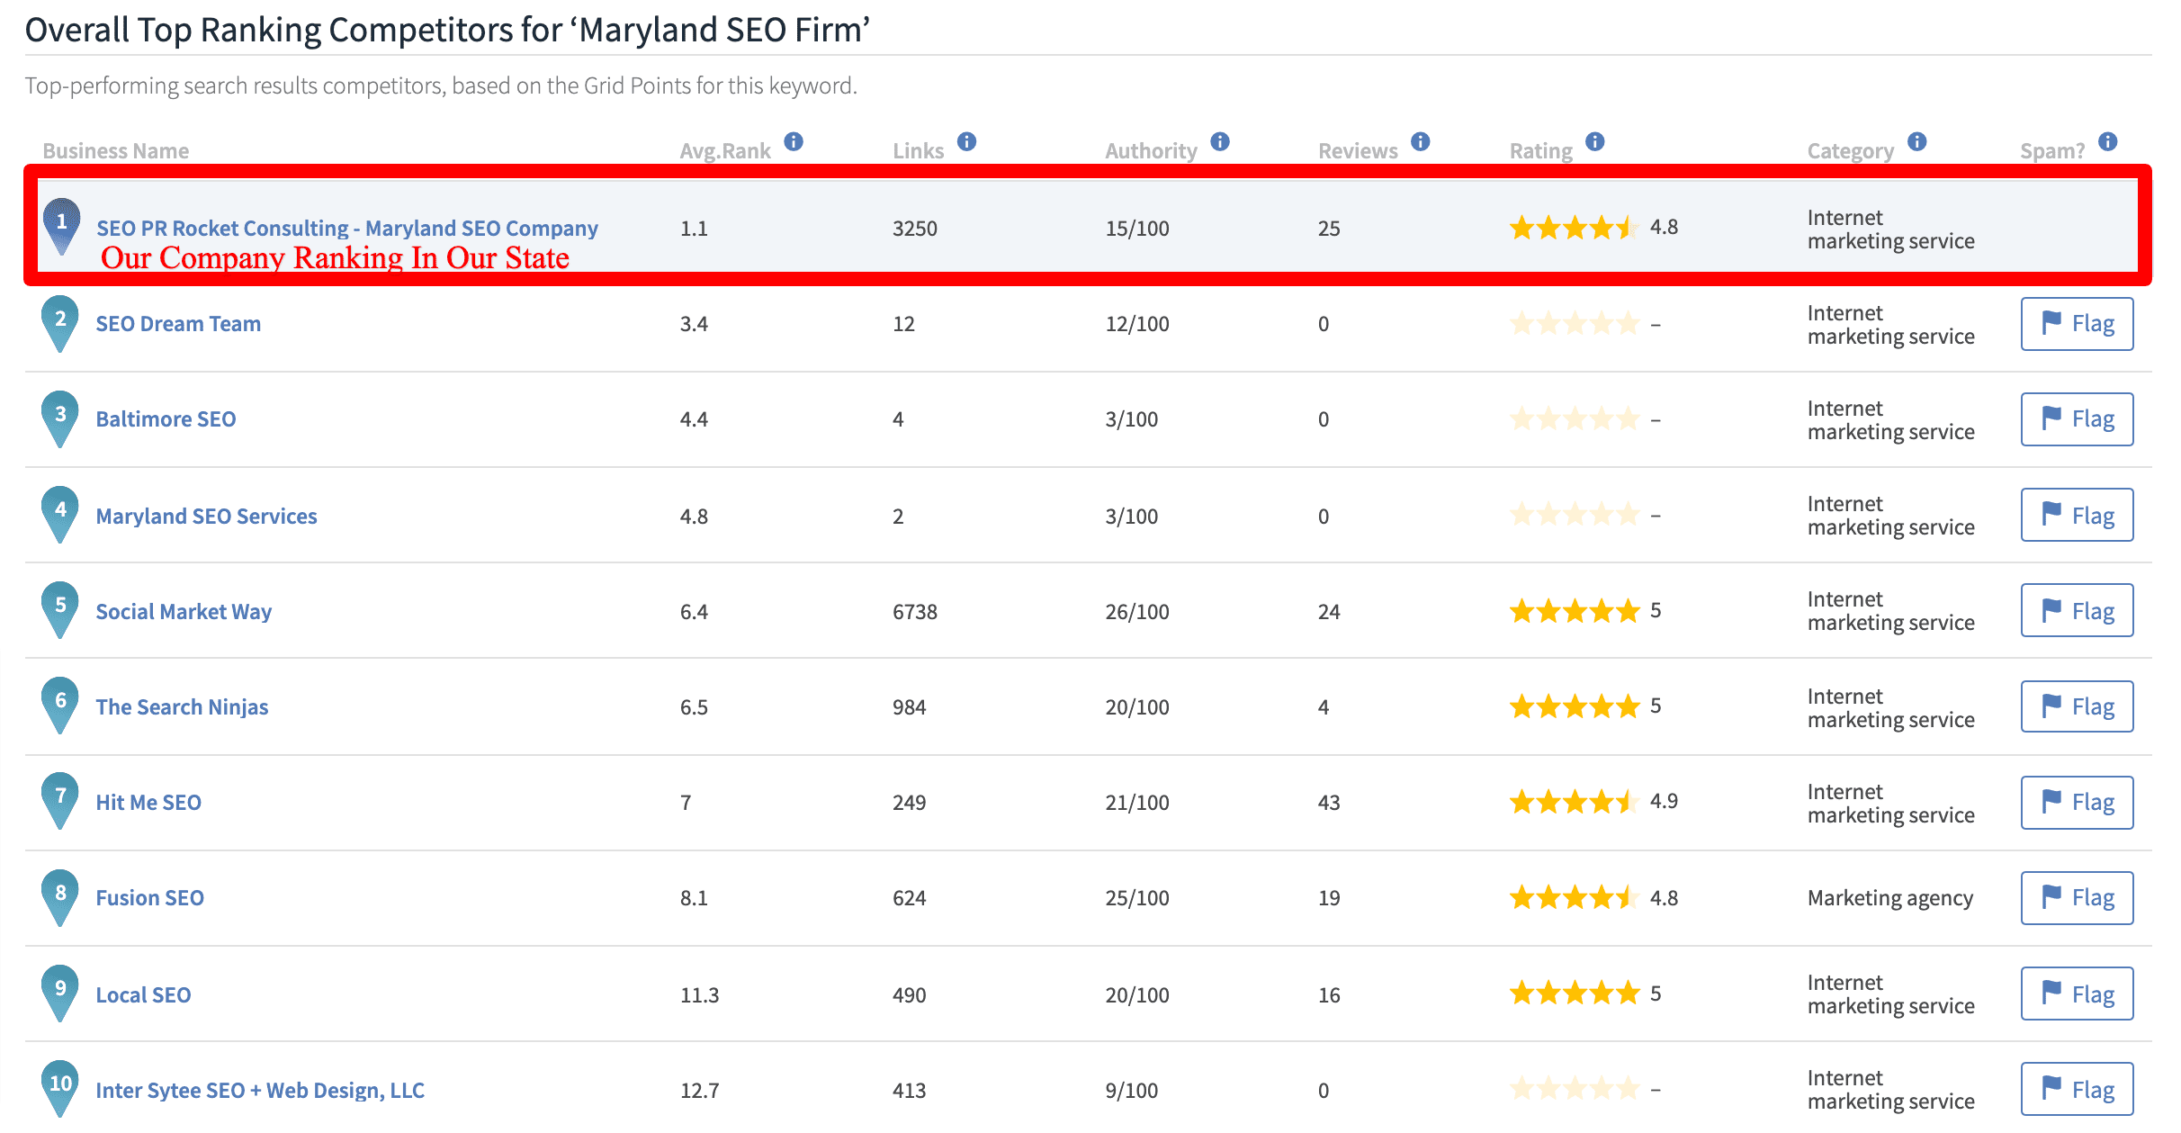Viewport: 2181px width, 1133px height.
Task: Click the Spam? column header
Action: 2052,151
